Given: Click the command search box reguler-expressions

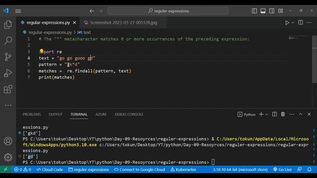Looking at the screenshot, I should click(168, 11).
